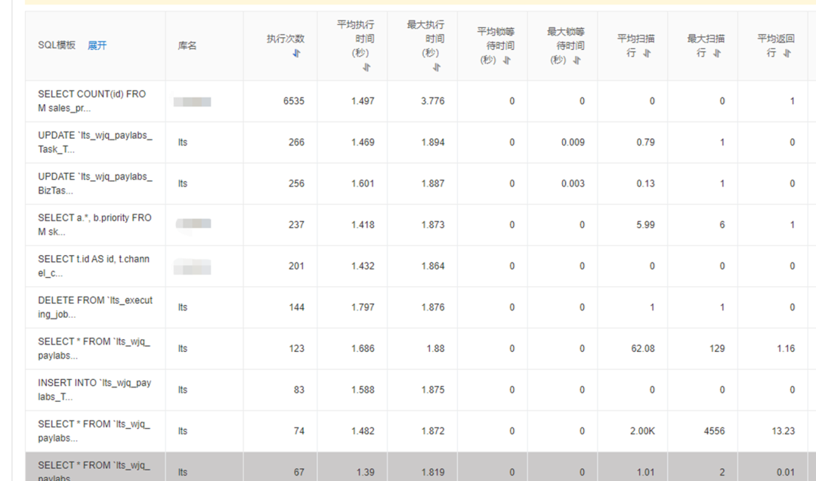The width and height of the screenshot is (816, 481).
Task: Sort by 最大锁等待时间 column icon
Action: coord(576,60)
